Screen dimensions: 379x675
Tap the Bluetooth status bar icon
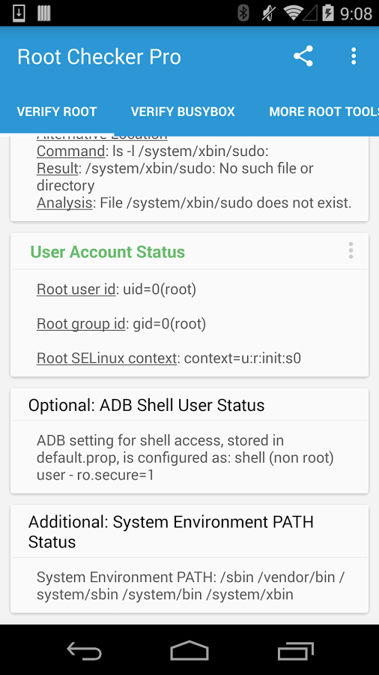(243, 13)
